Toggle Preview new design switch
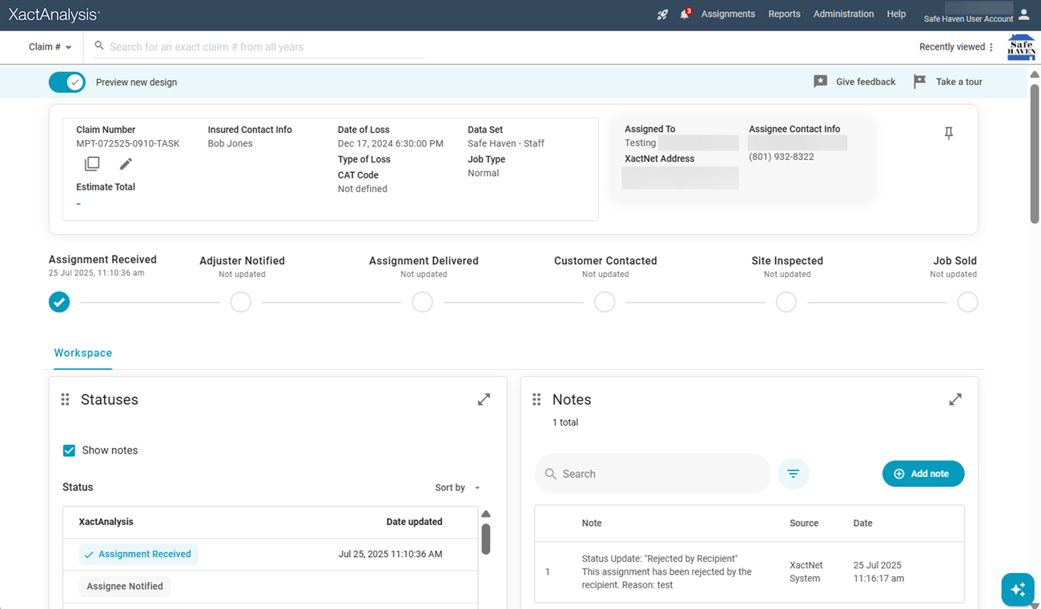This screenshot has height=609, width=1041. click(67, 82)
